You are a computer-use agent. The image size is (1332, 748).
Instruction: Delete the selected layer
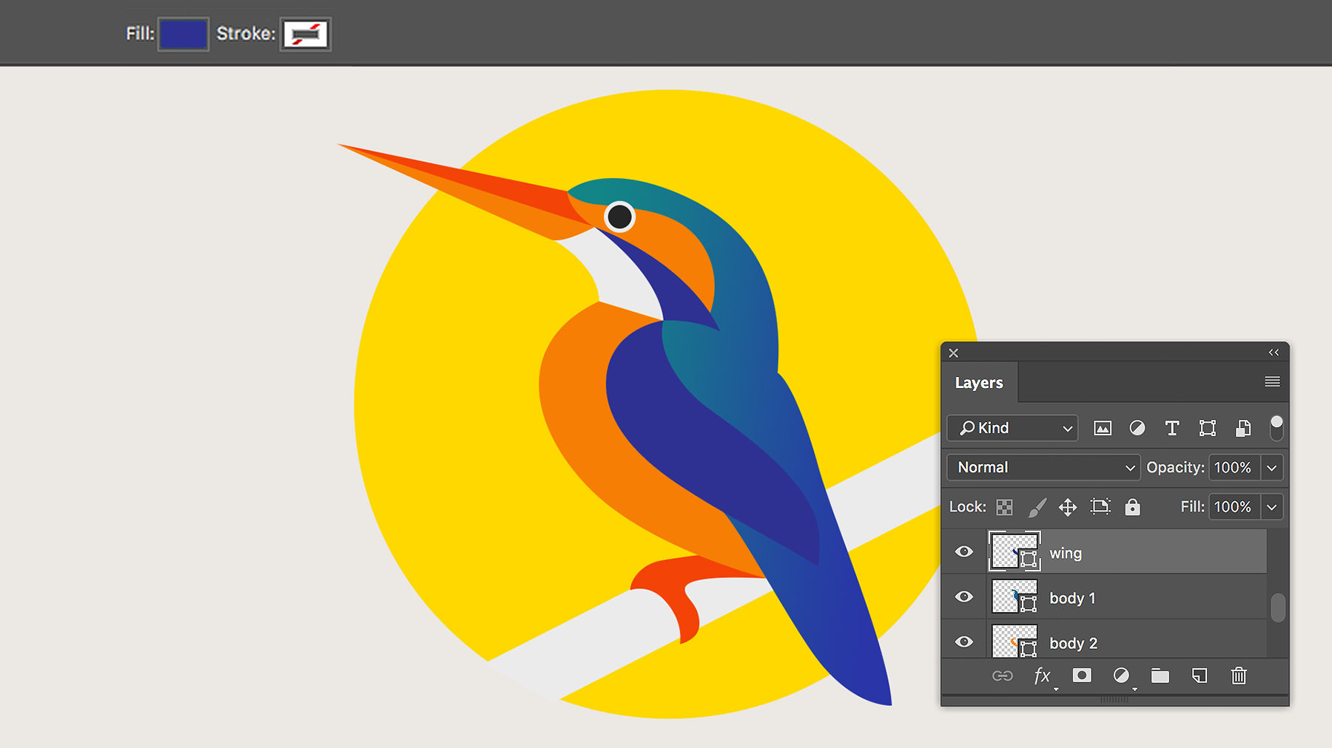click(1238, 676)
